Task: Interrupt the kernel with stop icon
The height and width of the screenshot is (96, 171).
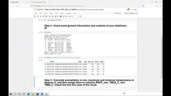Action: pyautogui.click(x=61, y=16)
